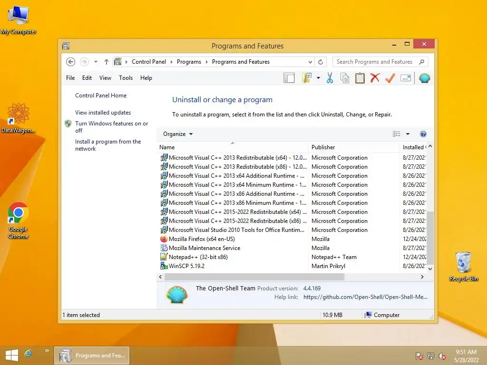Viewport: 487px width, 365px height.
Task: Show hidden taskbar toolbar chevron
Action: [47, 350]
